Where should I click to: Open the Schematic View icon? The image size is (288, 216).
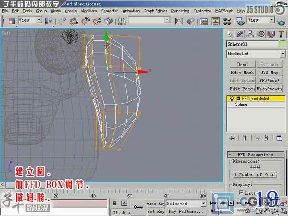pyautogui.click(x=215, y=21)
